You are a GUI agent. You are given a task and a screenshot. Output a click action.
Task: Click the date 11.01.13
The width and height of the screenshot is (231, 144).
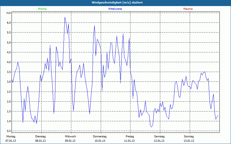pyautogui.click(x=129, y=141)
